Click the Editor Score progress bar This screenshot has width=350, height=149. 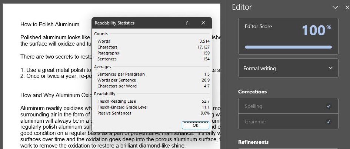coord(288,47)
